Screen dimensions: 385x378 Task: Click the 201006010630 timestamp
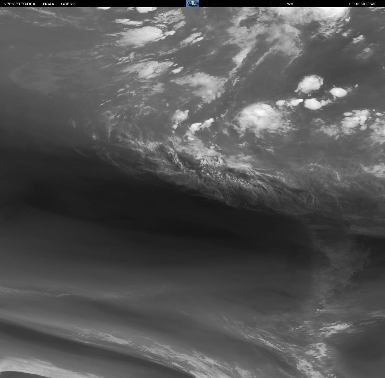click(x=363, y=4)
